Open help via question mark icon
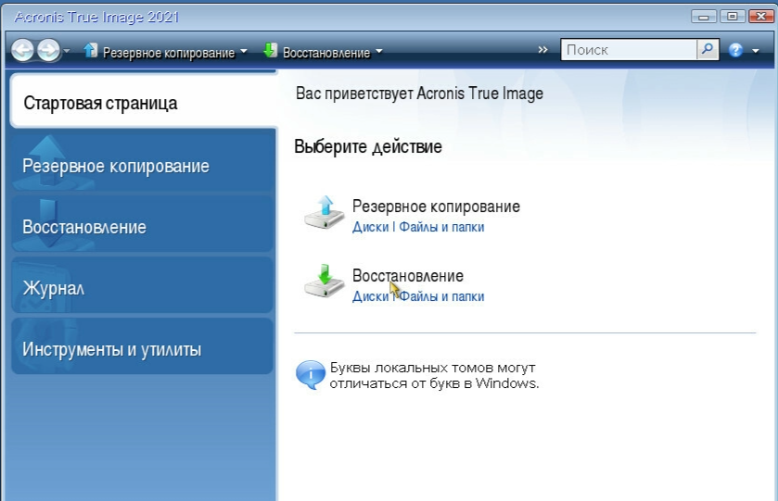Image resolution: width=778 pixels, height=501 pixels. click(x=736, y=50)
